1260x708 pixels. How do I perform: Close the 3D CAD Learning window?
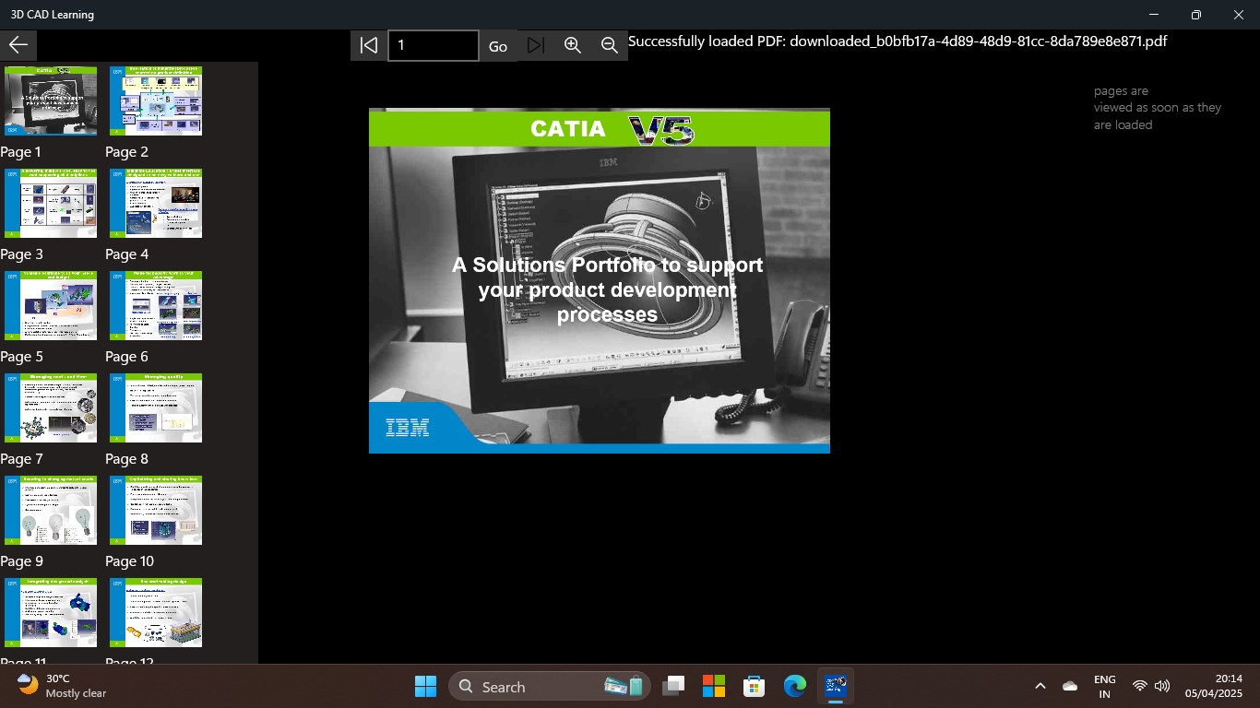1239,15
